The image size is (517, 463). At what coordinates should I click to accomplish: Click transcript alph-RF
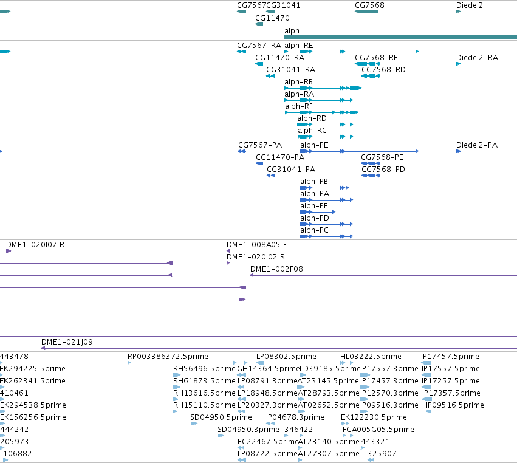coord(322,112)
